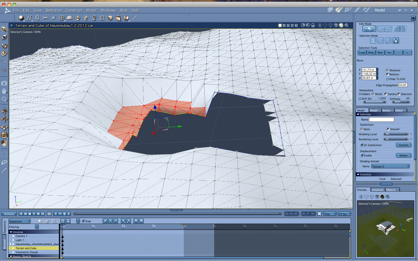Open the Selection menu
The width and height of the screenshot is (418, 261).
54,10
